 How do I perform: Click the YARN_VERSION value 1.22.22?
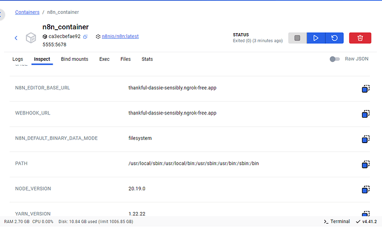(137, 214)
